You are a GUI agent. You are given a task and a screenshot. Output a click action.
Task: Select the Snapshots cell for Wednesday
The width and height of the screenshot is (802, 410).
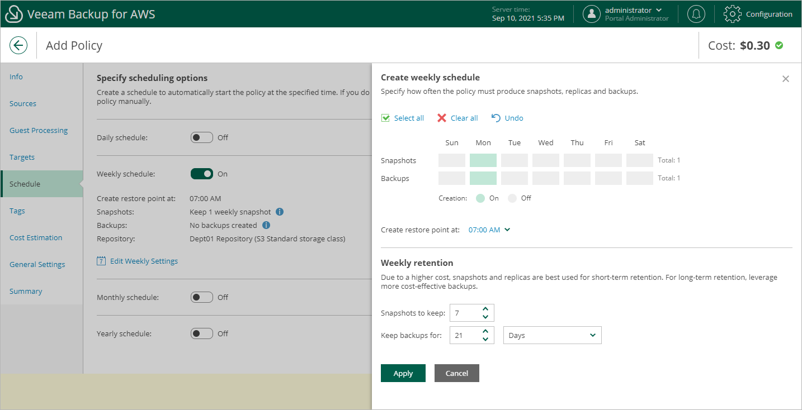(x=546, y=160)
